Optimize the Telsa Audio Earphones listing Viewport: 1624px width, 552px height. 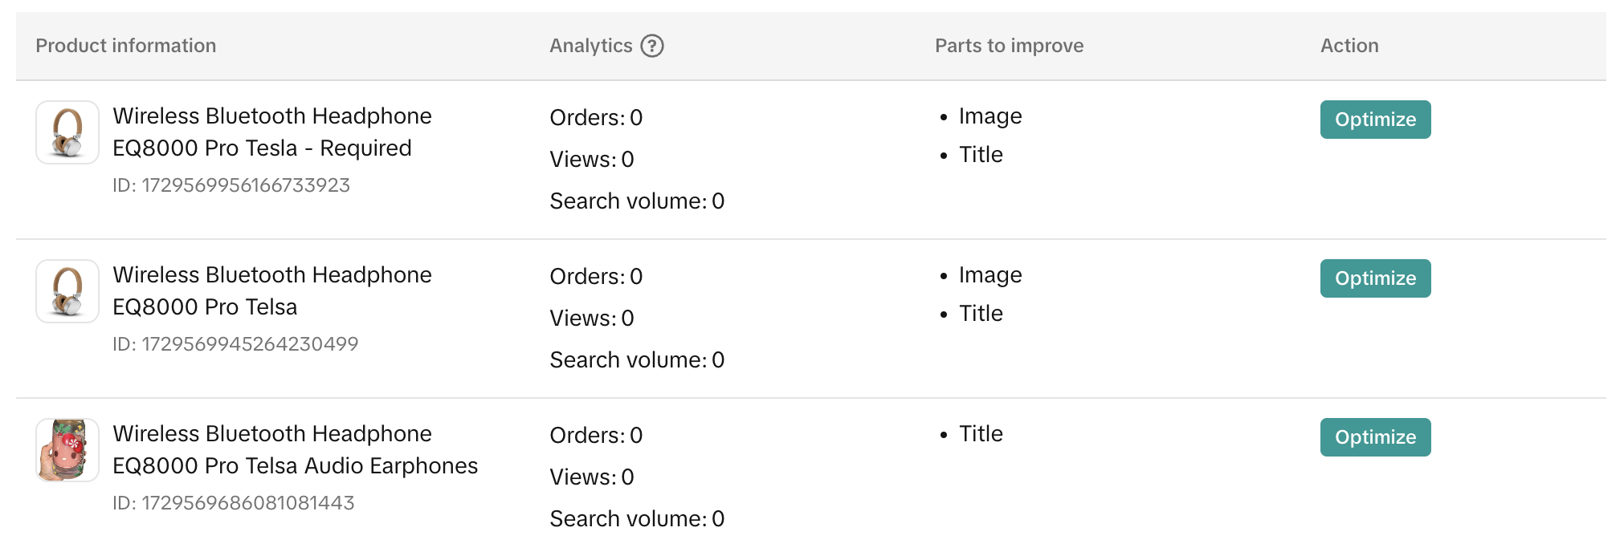(x=1375, y=437)
